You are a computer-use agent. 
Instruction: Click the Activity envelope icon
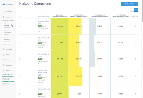(3, 60)
